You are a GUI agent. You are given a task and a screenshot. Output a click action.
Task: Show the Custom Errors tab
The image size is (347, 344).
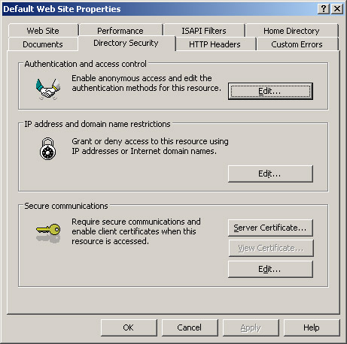(x=297, y=44)
